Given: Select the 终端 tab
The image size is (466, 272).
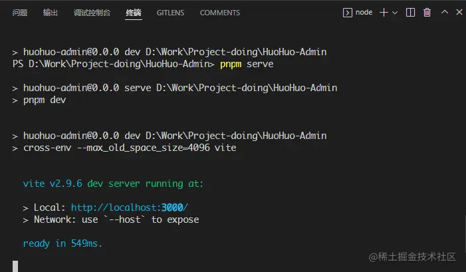Looking at the screenshot, I should pyautogui.click(x=134, y=13).
